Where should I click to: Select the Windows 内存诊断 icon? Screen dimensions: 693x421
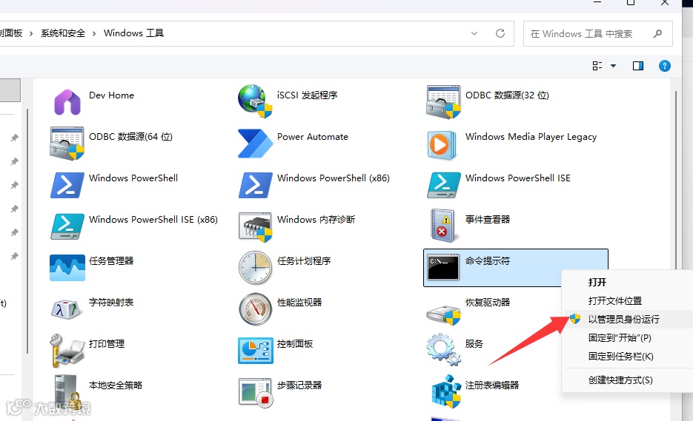[255, 227]
